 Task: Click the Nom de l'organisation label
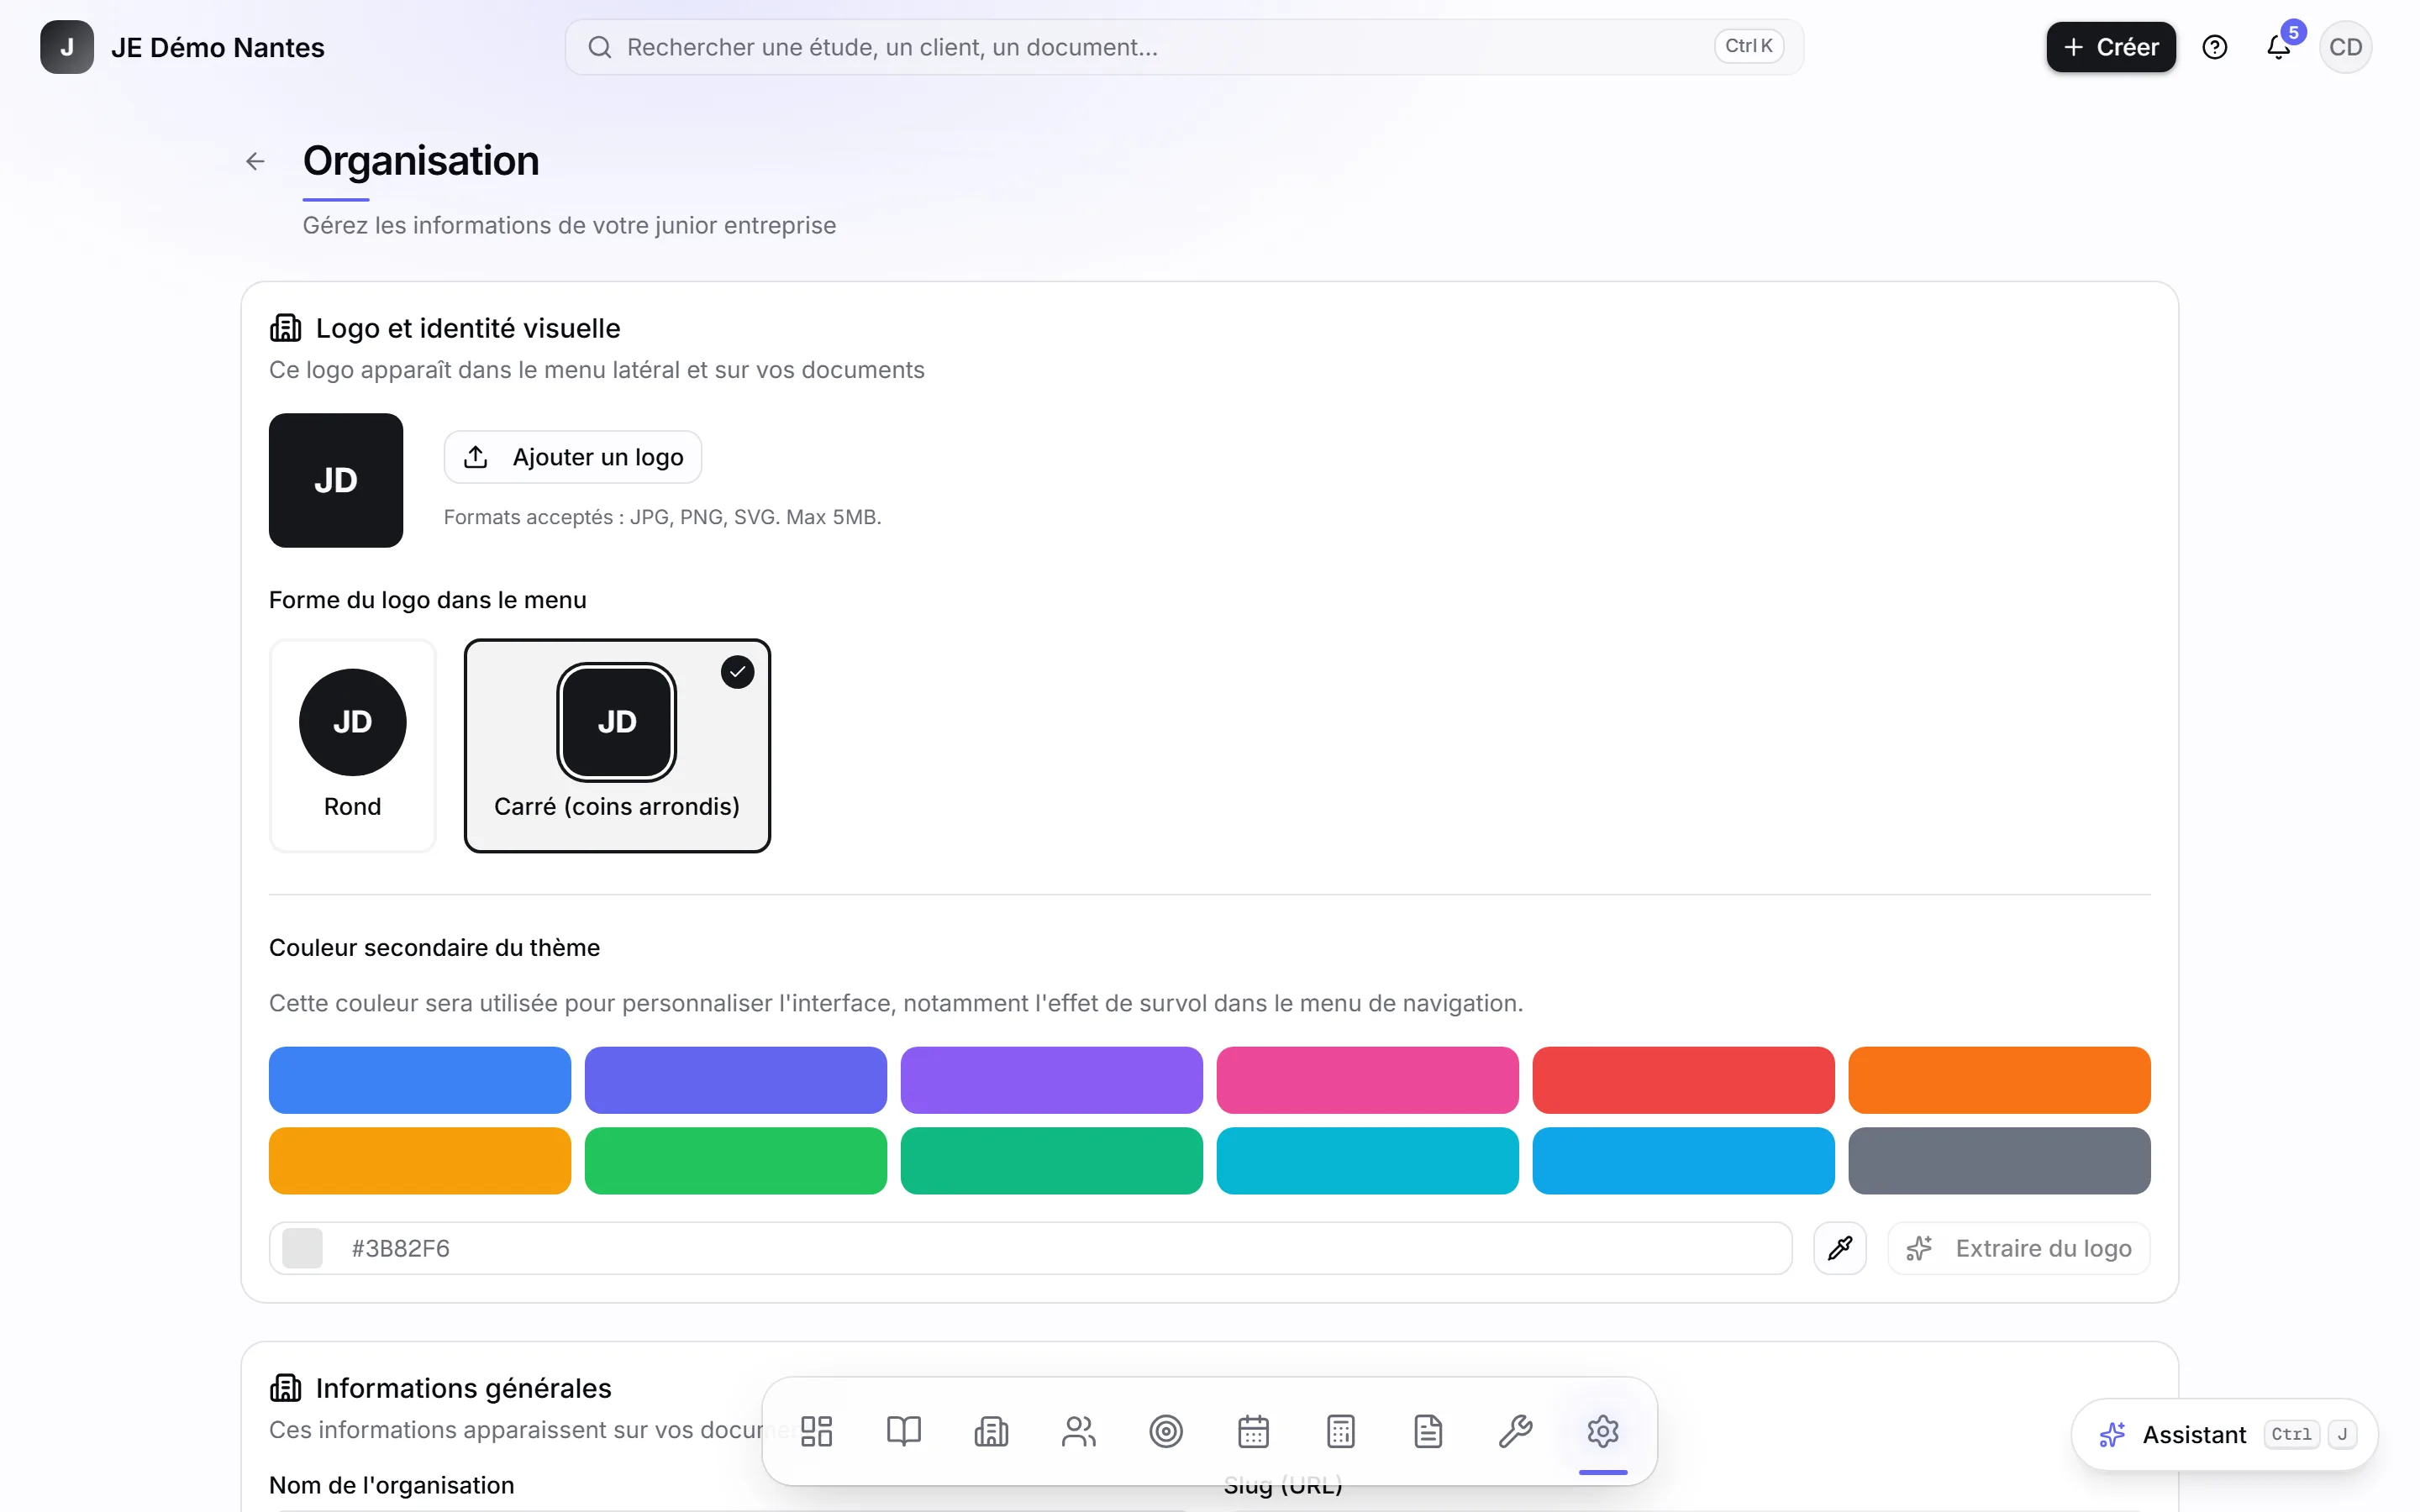(391, 1485)
